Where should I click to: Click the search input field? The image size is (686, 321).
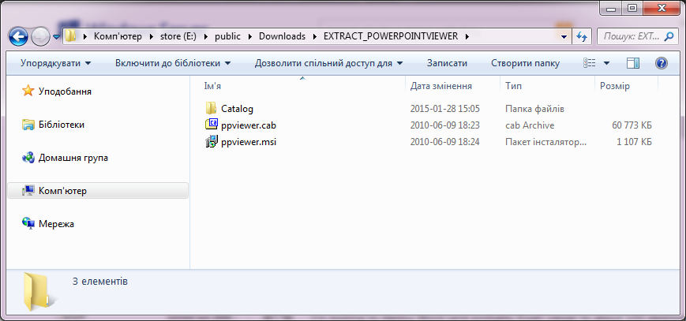630,36
